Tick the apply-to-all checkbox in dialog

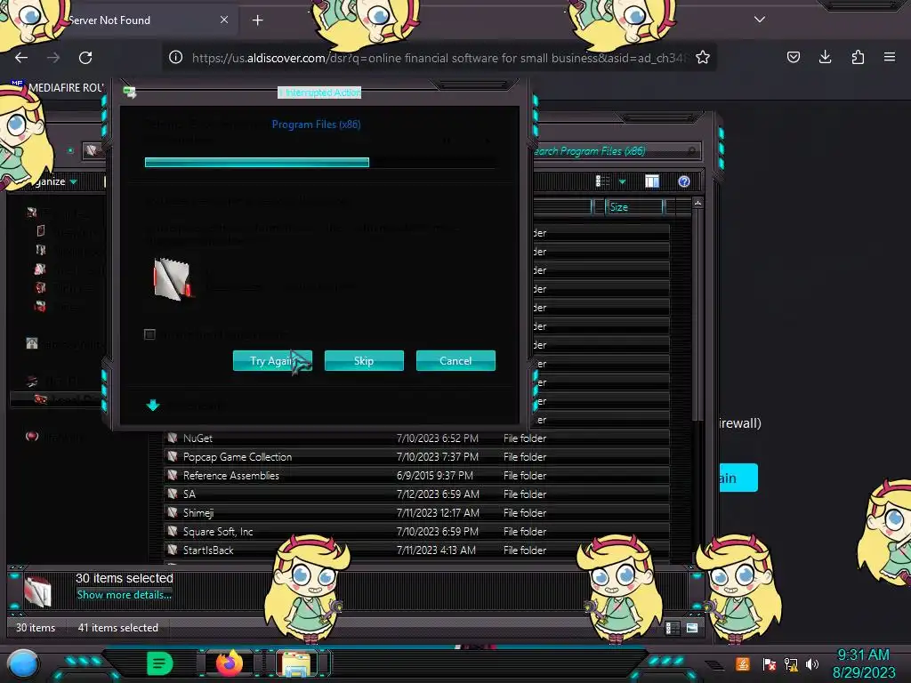pos(149,334)
